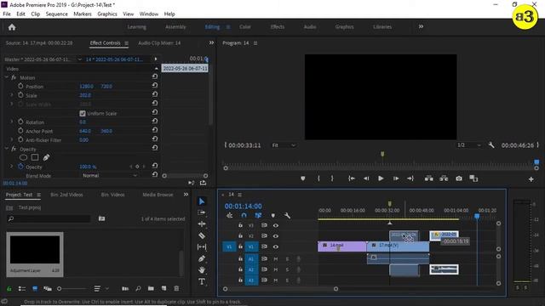Screen dimensions: 545x306
Task: Step back one frame
Action: [x=366, y=178]
